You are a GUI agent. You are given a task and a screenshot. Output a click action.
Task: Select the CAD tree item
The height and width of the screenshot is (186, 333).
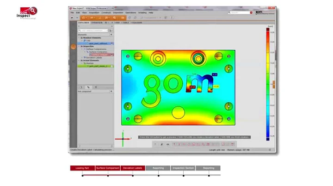pos(88,41)
